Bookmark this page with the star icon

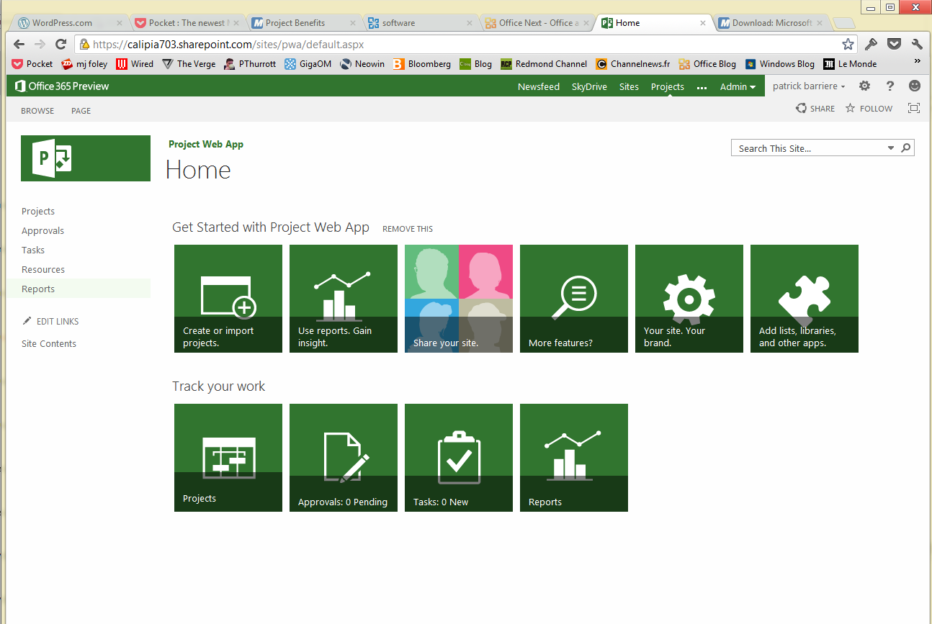[x=848, y=44]
